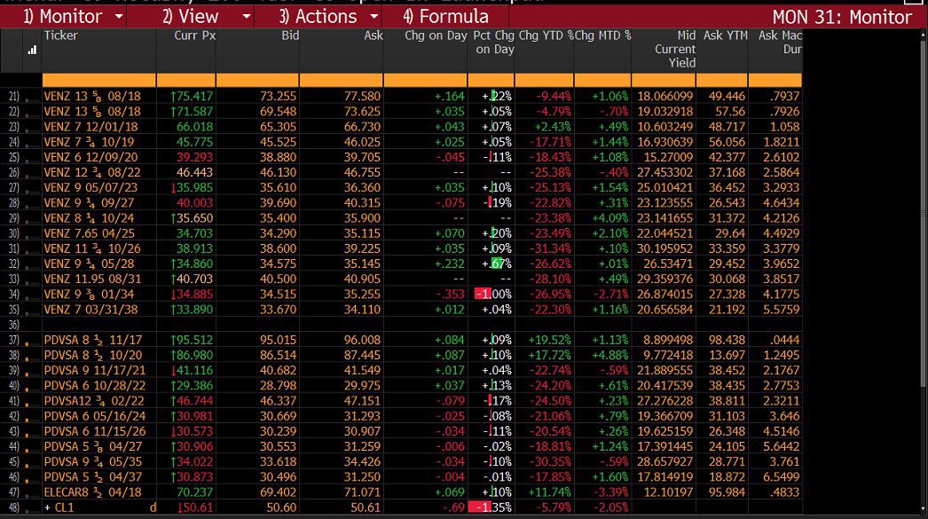Click current price 39.293
Screen dimensions: 928x519
click(x=194, y=157)
